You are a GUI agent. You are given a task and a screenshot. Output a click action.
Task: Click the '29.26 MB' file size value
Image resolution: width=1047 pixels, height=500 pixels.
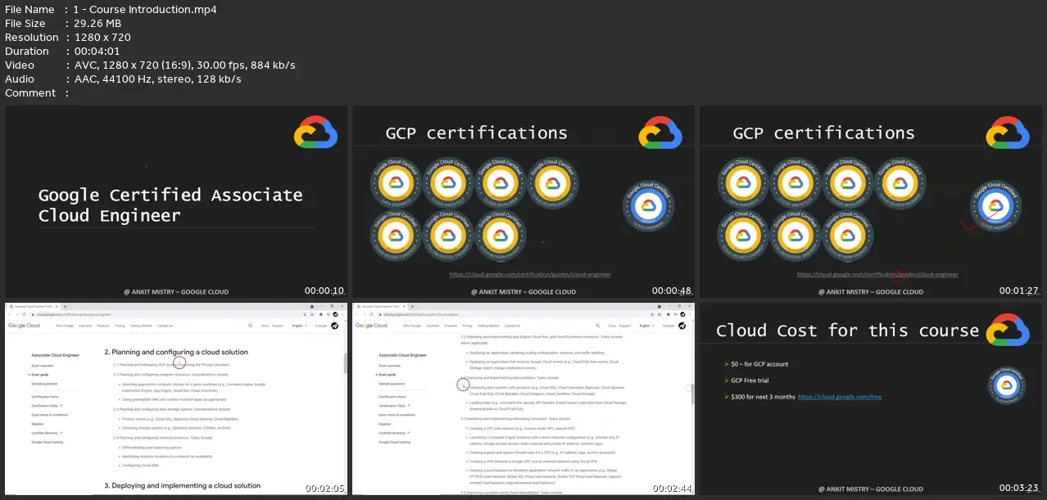(99, 24)
